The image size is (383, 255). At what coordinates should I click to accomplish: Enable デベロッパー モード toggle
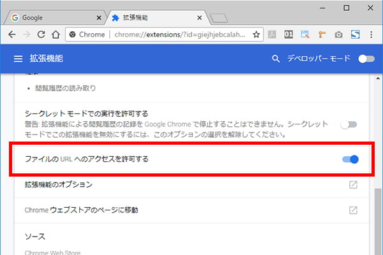(x=365, y=59)
